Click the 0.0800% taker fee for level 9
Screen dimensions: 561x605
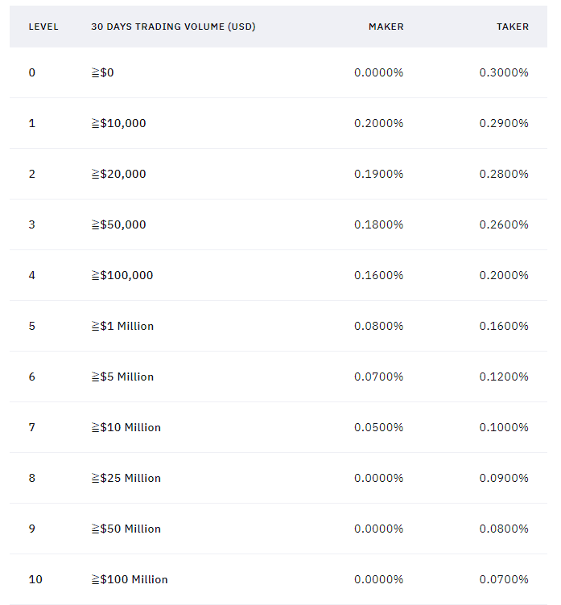click(504, 529)
